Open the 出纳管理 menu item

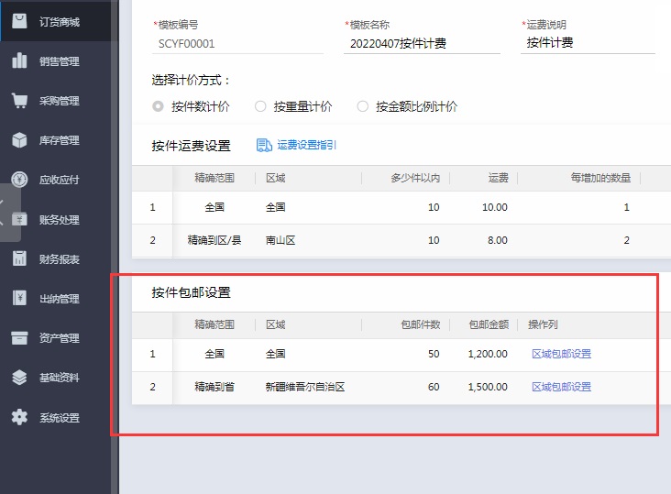click(59, 299)
